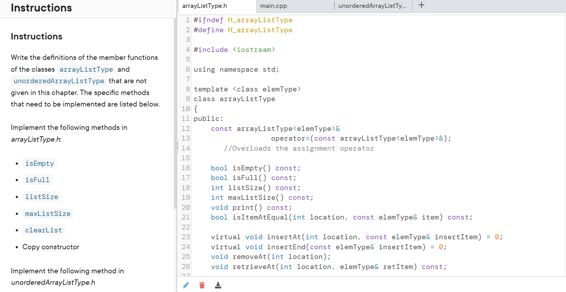Click the clearList code term in instructions
Image resolution: width=566 pixels, height=292 pixels.
43,230
